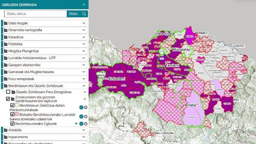256x144 pixels.
Task: Click the Katastroa folder icon
Action: [6, 37]
